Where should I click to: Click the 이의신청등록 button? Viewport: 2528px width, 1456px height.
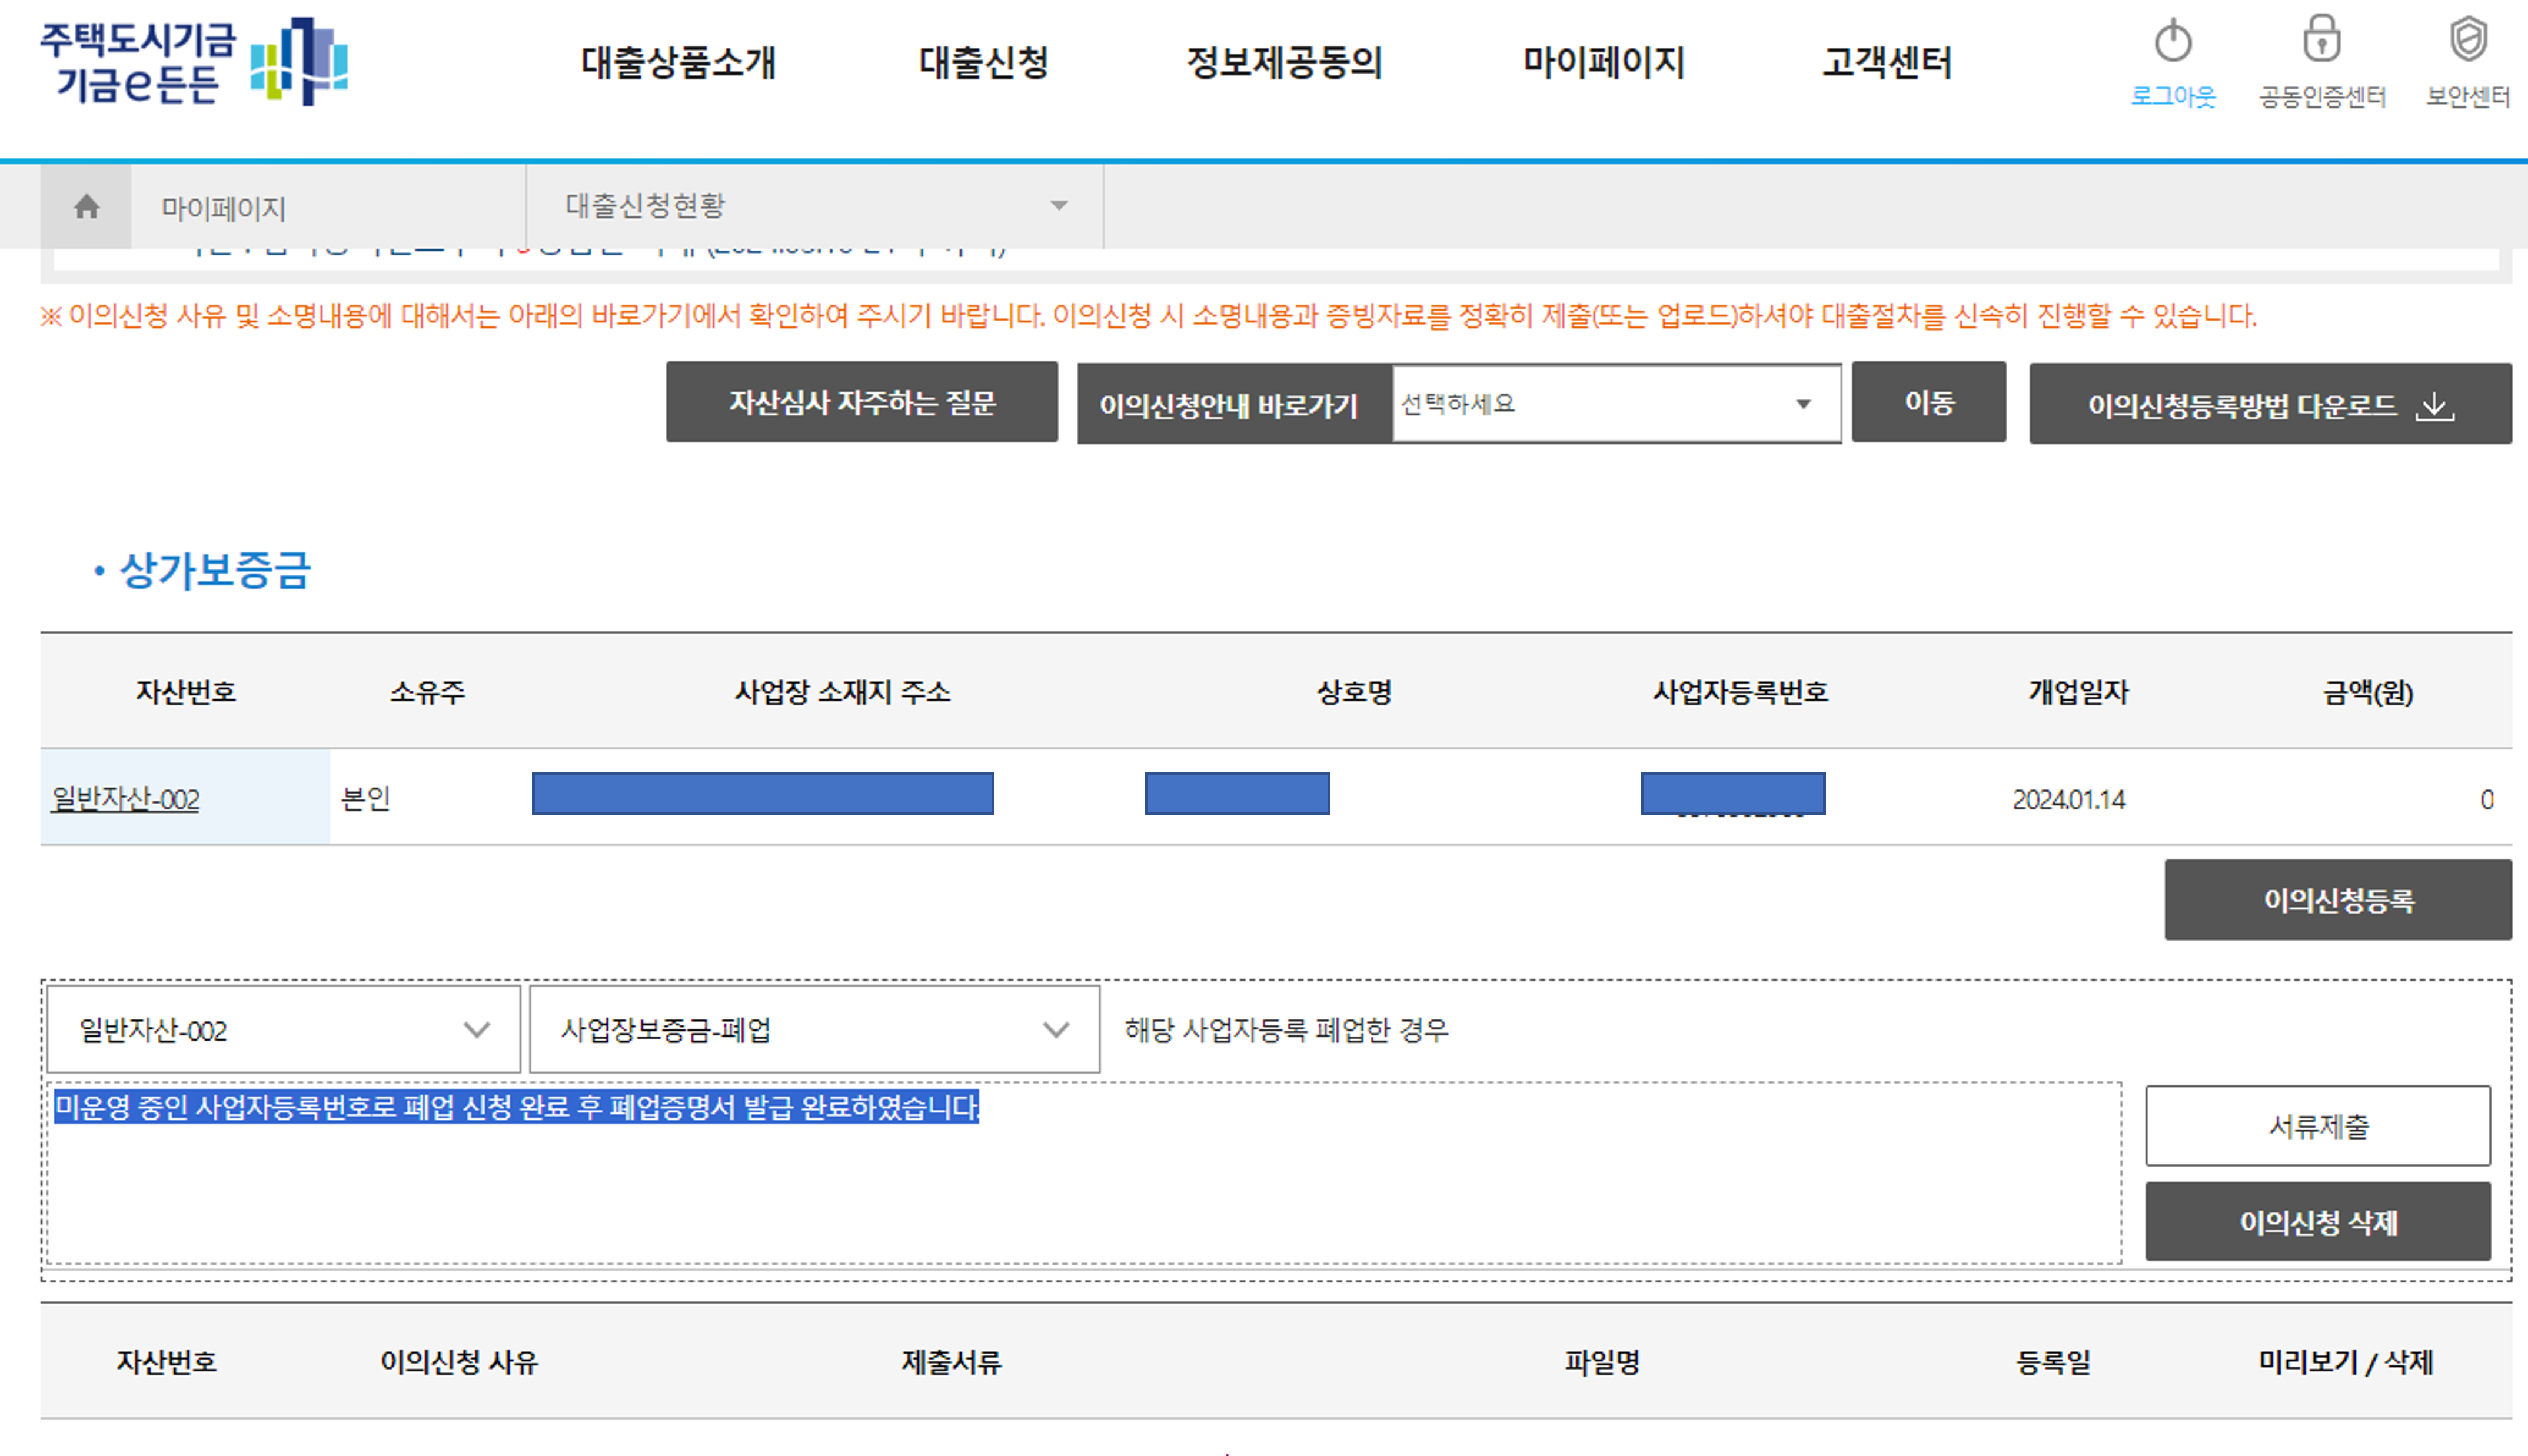click(2337, 900)
